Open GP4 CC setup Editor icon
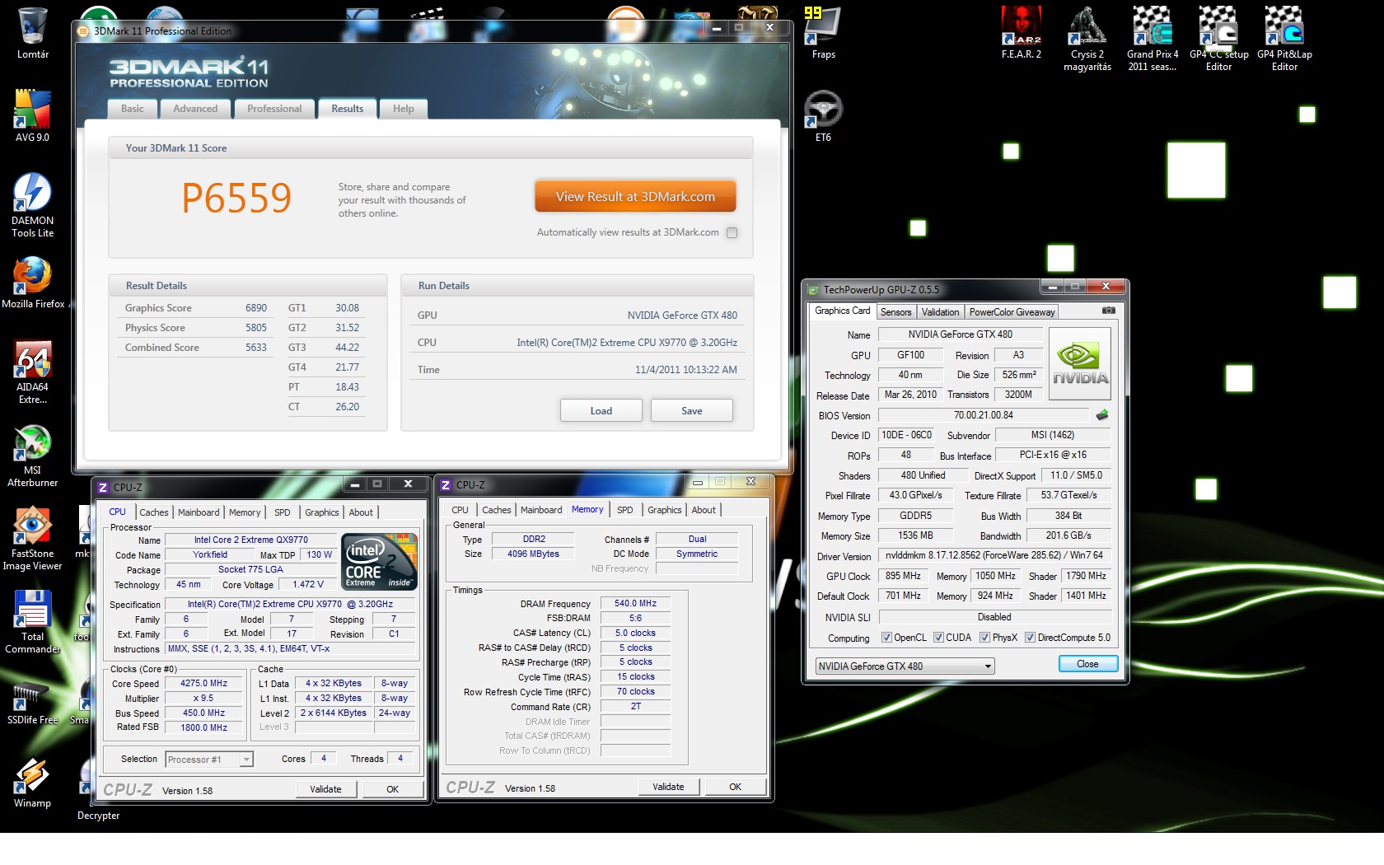The width and height of the screenshot is (1384, 865). coord(1218,39)
